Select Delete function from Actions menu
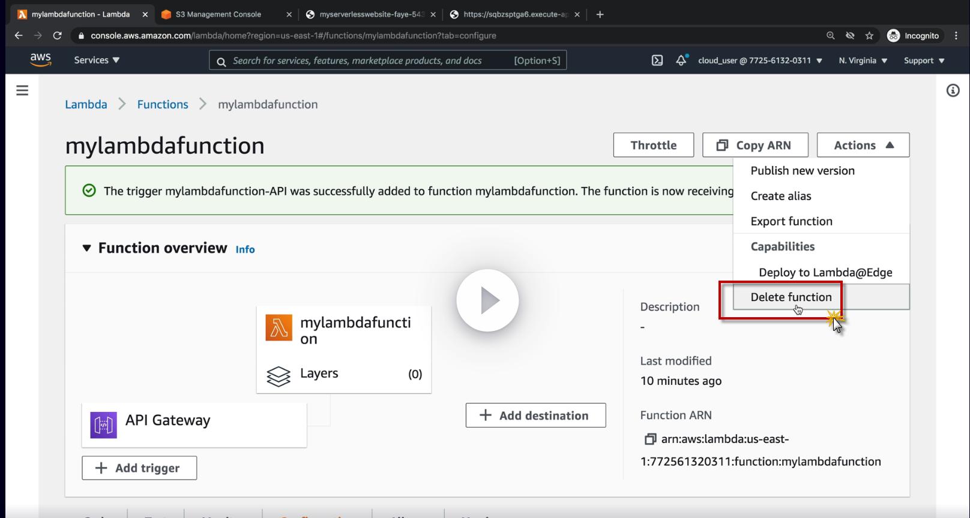The image size is (970, 518). pyautogui.click(x=791, y=297)
